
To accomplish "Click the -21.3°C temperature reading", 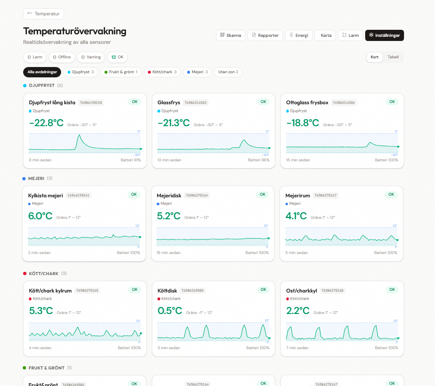I will (174, 123).
